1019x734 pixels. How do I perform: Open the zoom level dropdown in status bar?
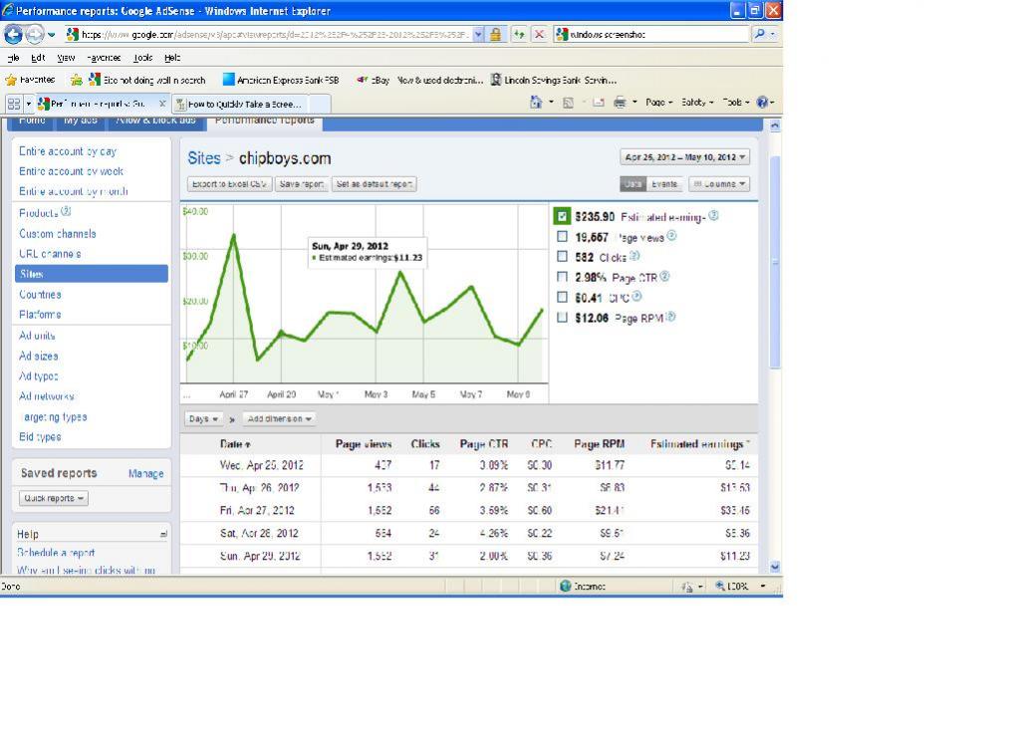coord(763,586)
